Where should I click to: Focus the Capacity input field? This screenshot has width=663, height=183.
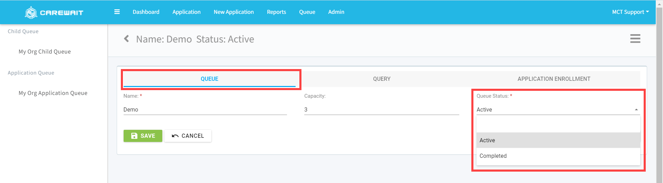[381, 109]
